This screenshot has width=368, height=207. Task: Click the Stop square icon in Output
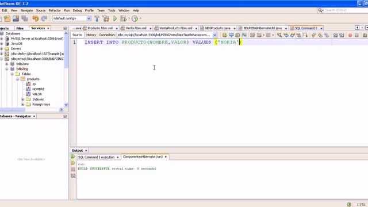(73, 169)
